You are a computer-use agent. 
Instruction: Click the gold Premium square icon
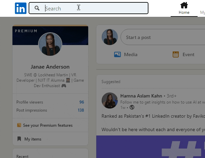19,125
